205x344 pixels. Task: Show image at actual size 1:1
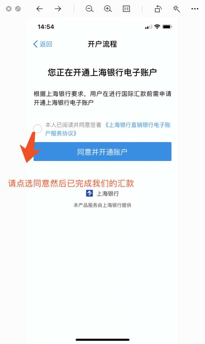pos(126,9)
